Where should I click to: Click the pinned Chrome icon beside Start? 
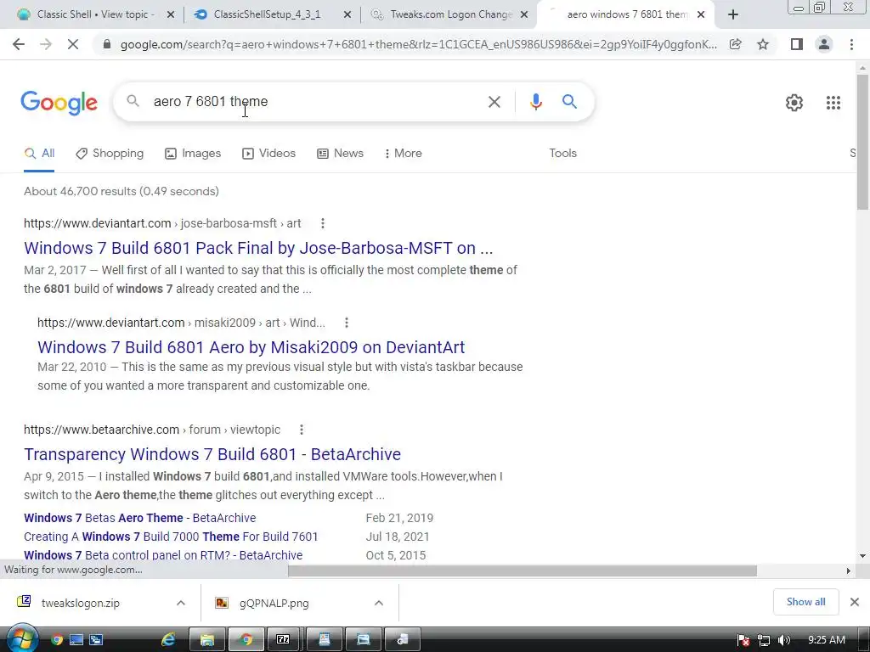(57, 640)
